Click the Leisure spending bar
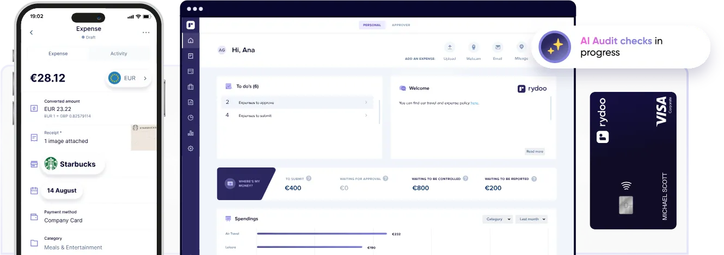 310,247
